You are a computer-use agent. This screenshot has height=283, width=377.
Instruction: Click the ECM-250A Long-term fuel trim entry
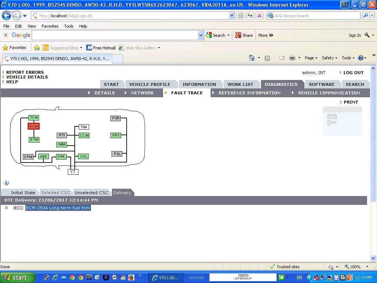58,208
